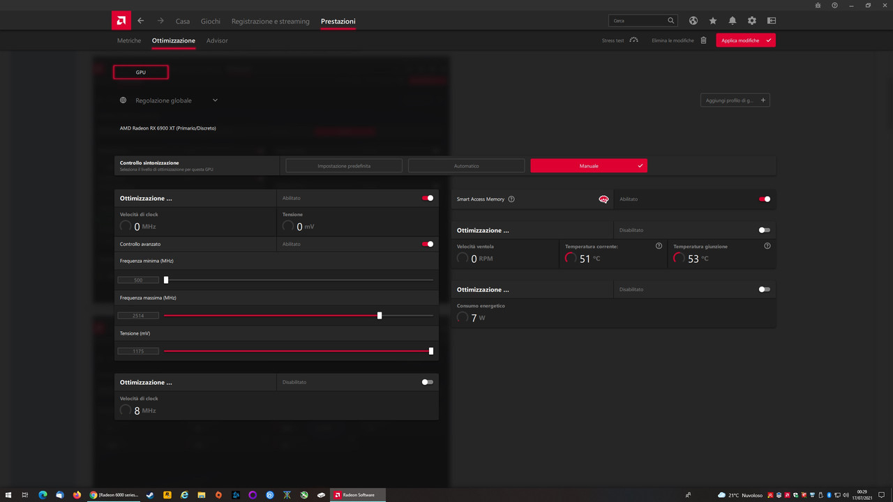Click the Tensione 1175 value field
Viewport: 893px width, 502px height.
pos(138,351)
